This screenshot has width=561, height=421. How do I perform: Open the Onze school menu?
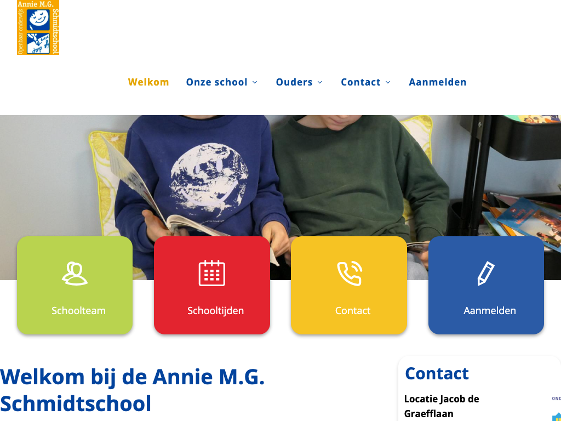(x=216, y=82)
